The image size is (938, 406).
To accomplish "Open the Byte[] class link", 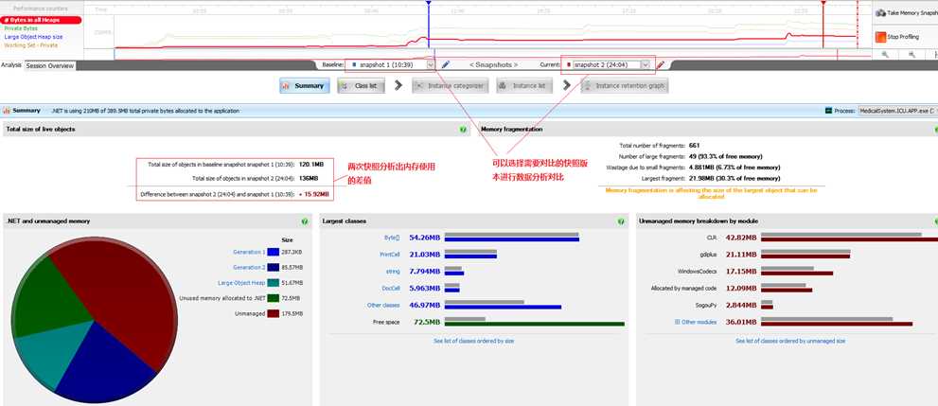I will (x=392, y=238).
